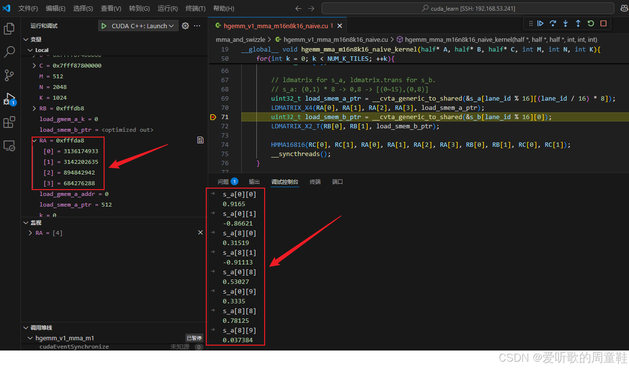Collapse hgemm_v1_mma_m1 thread in call stack
Screen dimensions: 629x368
point(31,338)
